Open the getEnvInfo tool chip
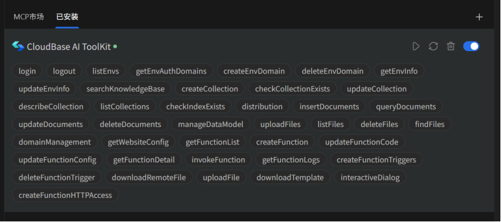The height and width of the screenshot is (222, 501). click(x=399, y=71)
